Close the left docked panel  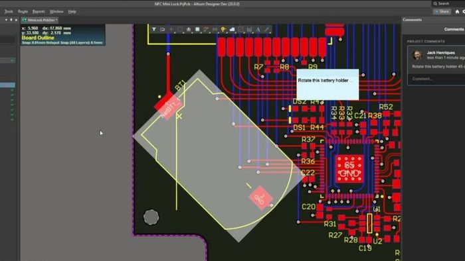[x=16, y=20]
